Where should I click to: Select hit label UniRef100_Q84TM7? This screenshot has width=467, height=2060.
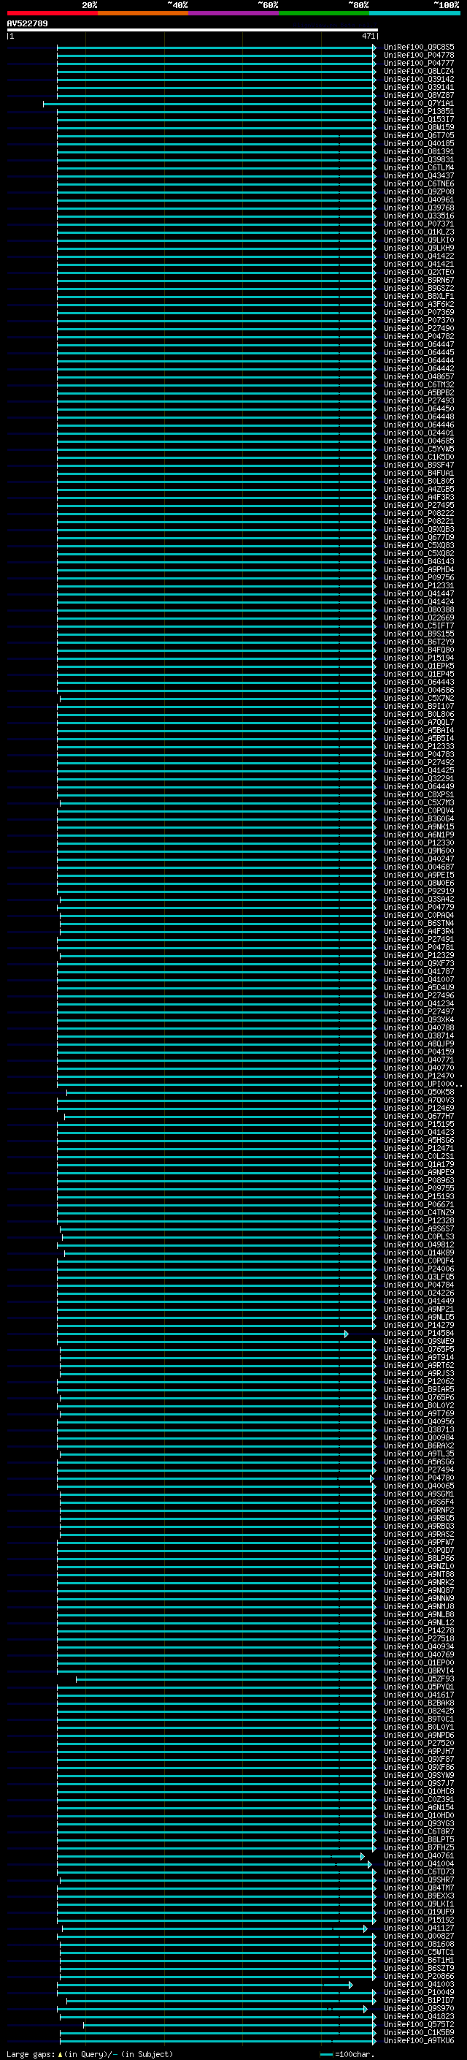[419, 1888]
